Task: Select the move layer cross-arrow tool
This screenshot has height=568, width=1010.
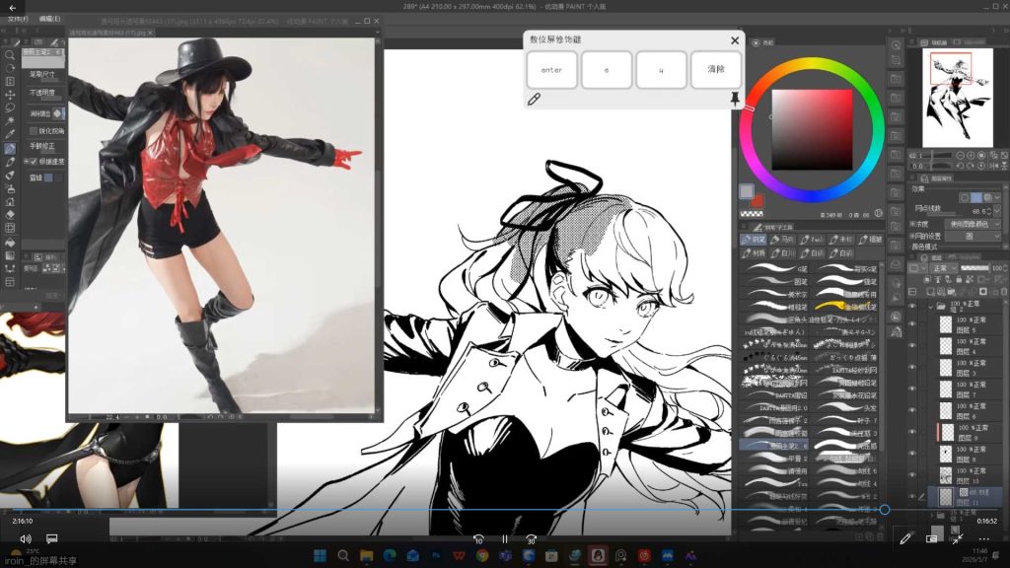Action: [10, 95]
